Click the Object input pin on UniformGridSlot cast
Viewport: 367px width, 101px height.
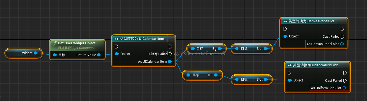[290, 80]
